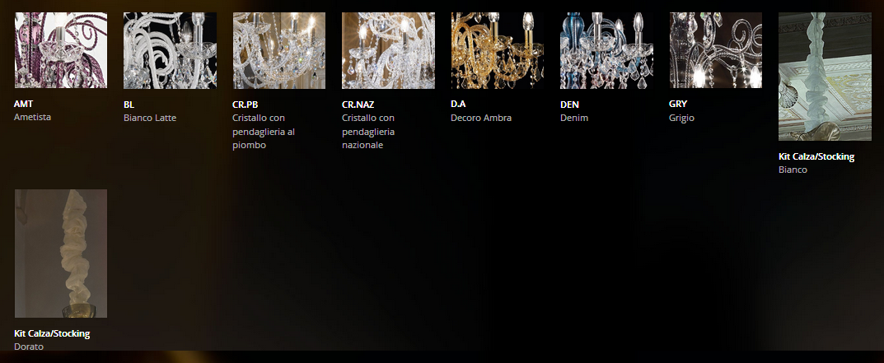884x363 pixels.
Task: Click the BL code label
Action: 129,105
